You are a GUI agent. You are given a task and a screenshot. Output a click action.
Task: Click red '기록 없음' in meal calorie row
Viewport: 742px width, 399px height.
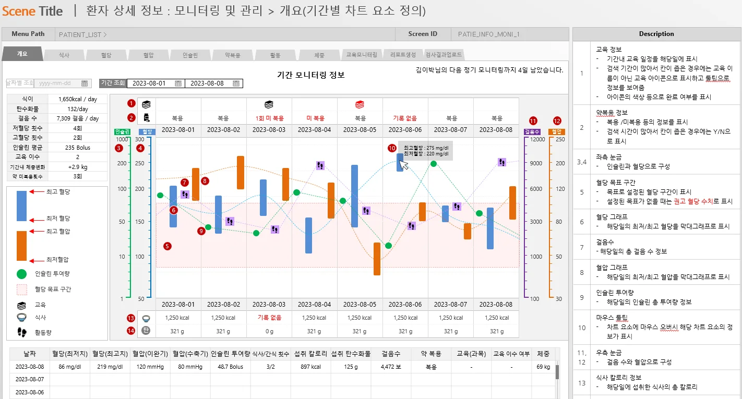pyautogui.click(x=269, y=318)
